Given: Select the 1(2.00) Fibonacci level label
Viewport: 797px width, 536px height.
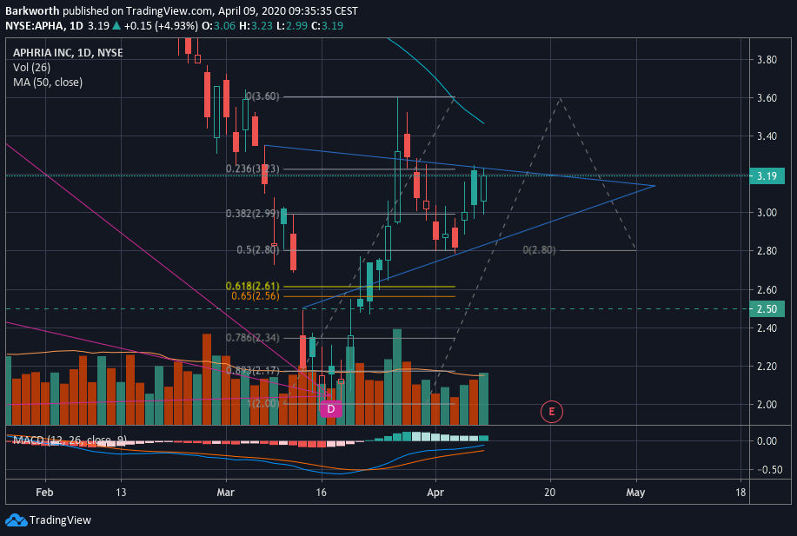Looking at the screenshot, I should point(263,403).
